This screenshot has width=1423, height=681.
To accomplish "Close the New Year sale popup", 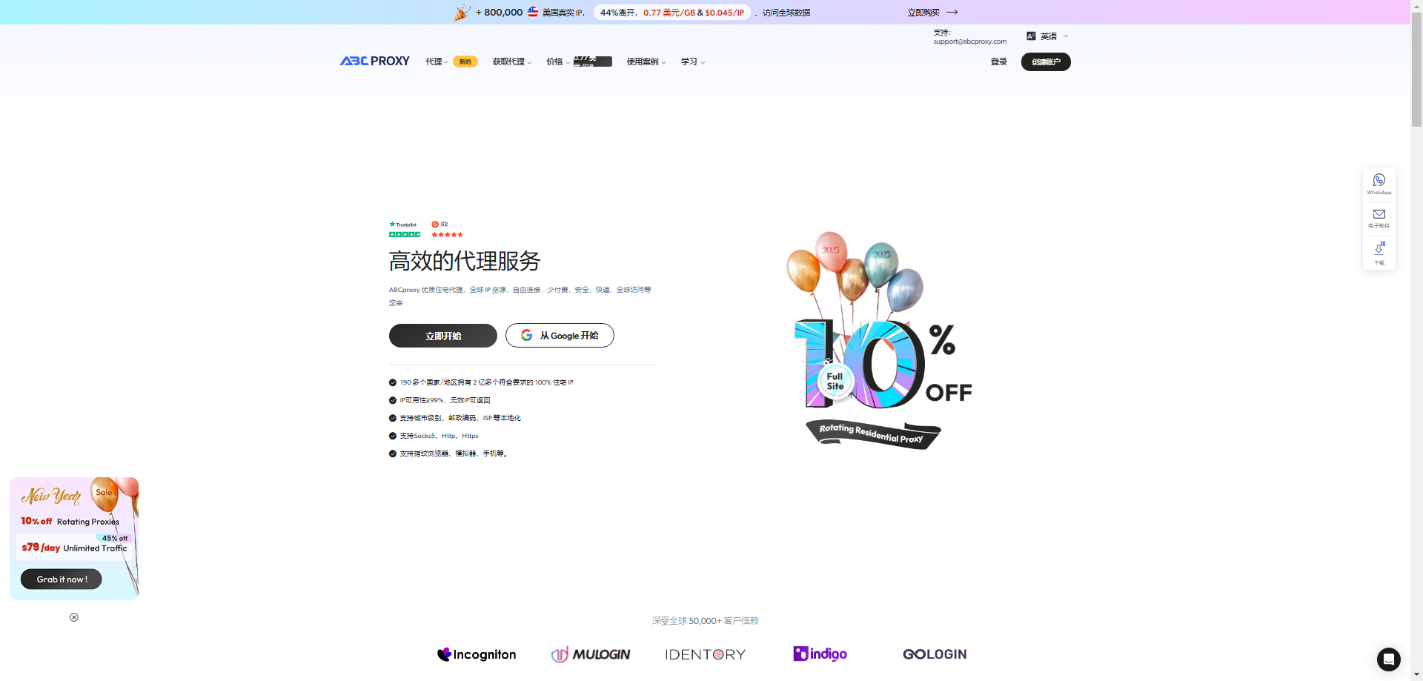I will click(x=74, y=617).
